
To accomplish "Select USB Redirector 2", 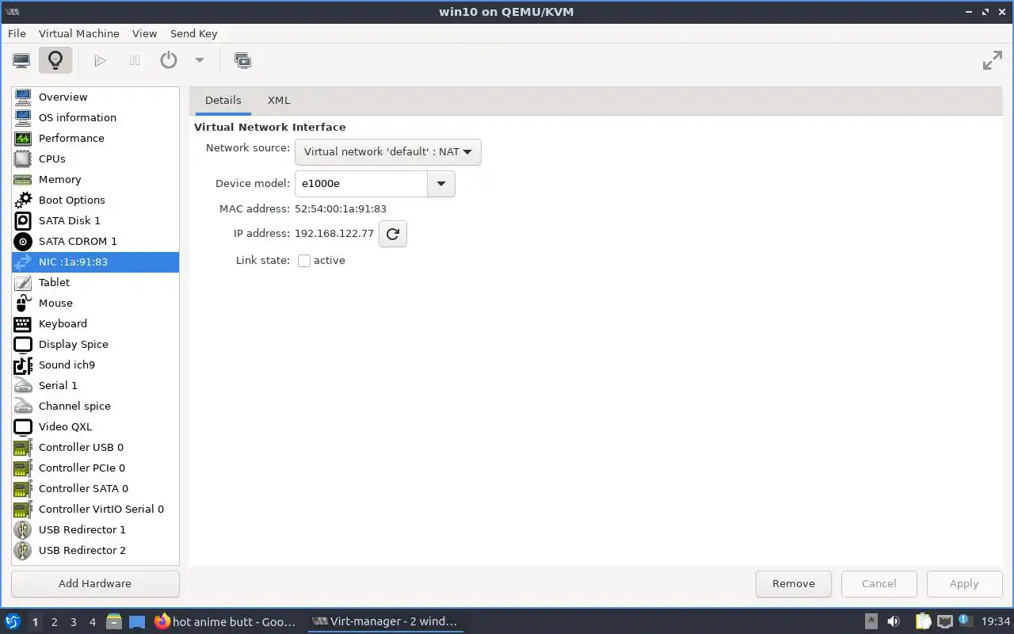I will point(95,550).
